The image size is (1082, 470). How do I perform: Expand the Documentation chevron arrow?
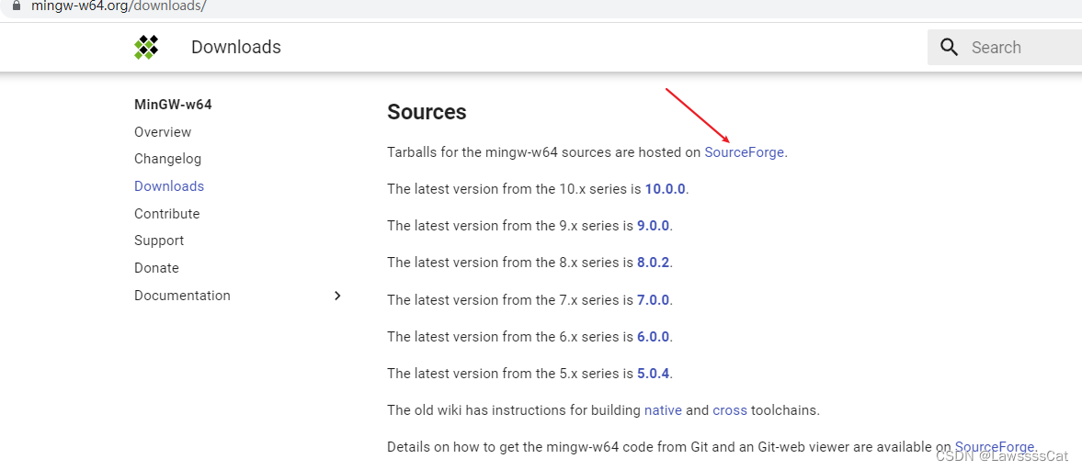[x=337, y=296]
